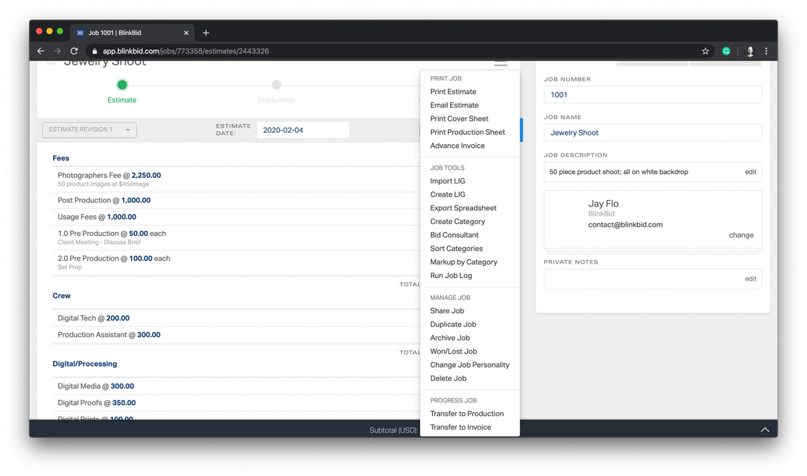Viewport: 807px width, 476px height.
Task: Click Usage Fees amount 1,000.00
Action: click(122, 217)
